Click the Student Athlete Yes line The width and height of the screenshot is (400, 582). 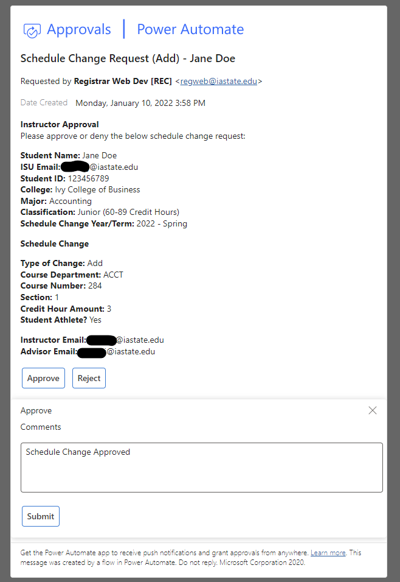61,320
